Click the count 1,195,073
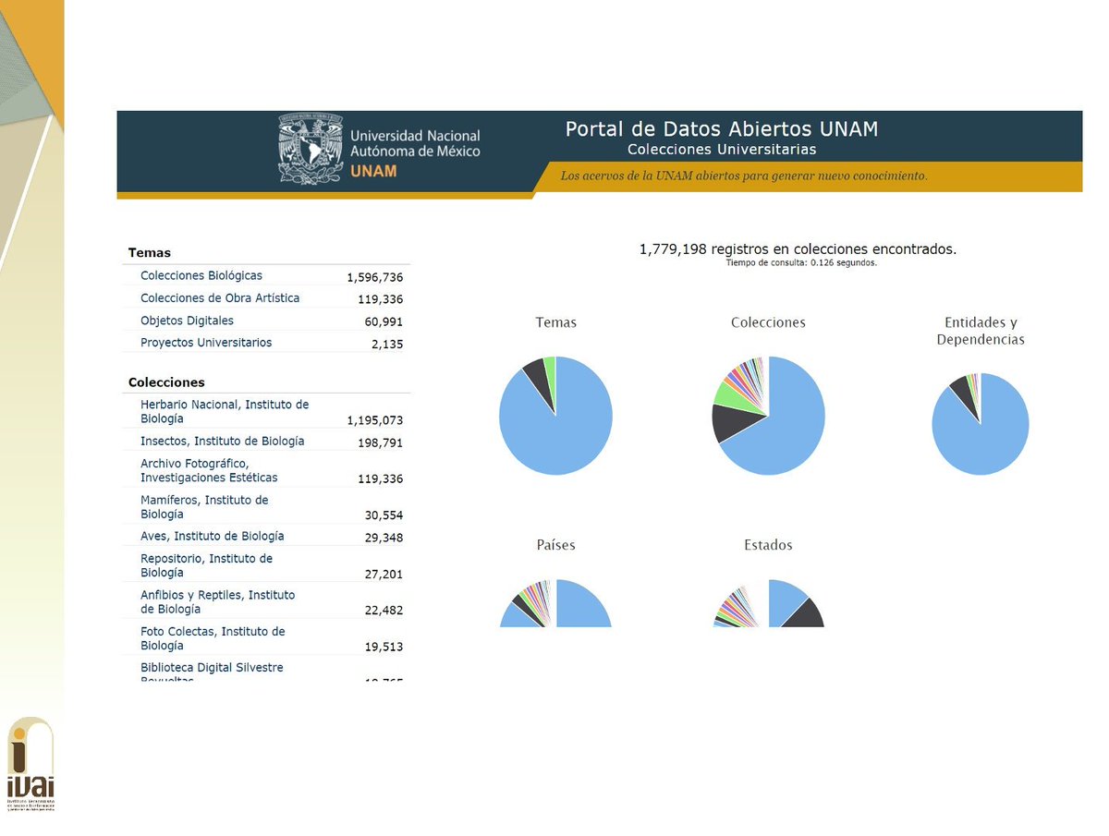Viewport: 1109px width, 836px height. point(375,420)
